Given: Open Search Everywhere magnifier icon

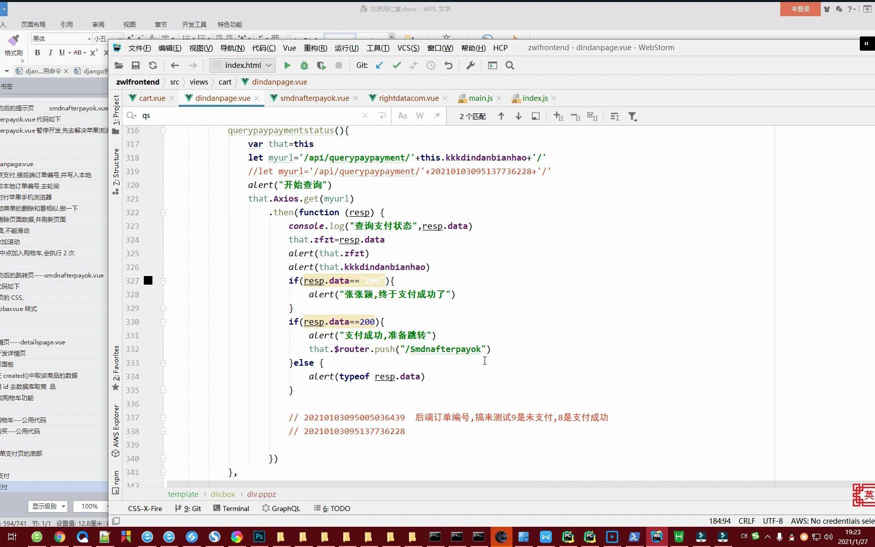Looking at the screenshot, I should (510, 65).
